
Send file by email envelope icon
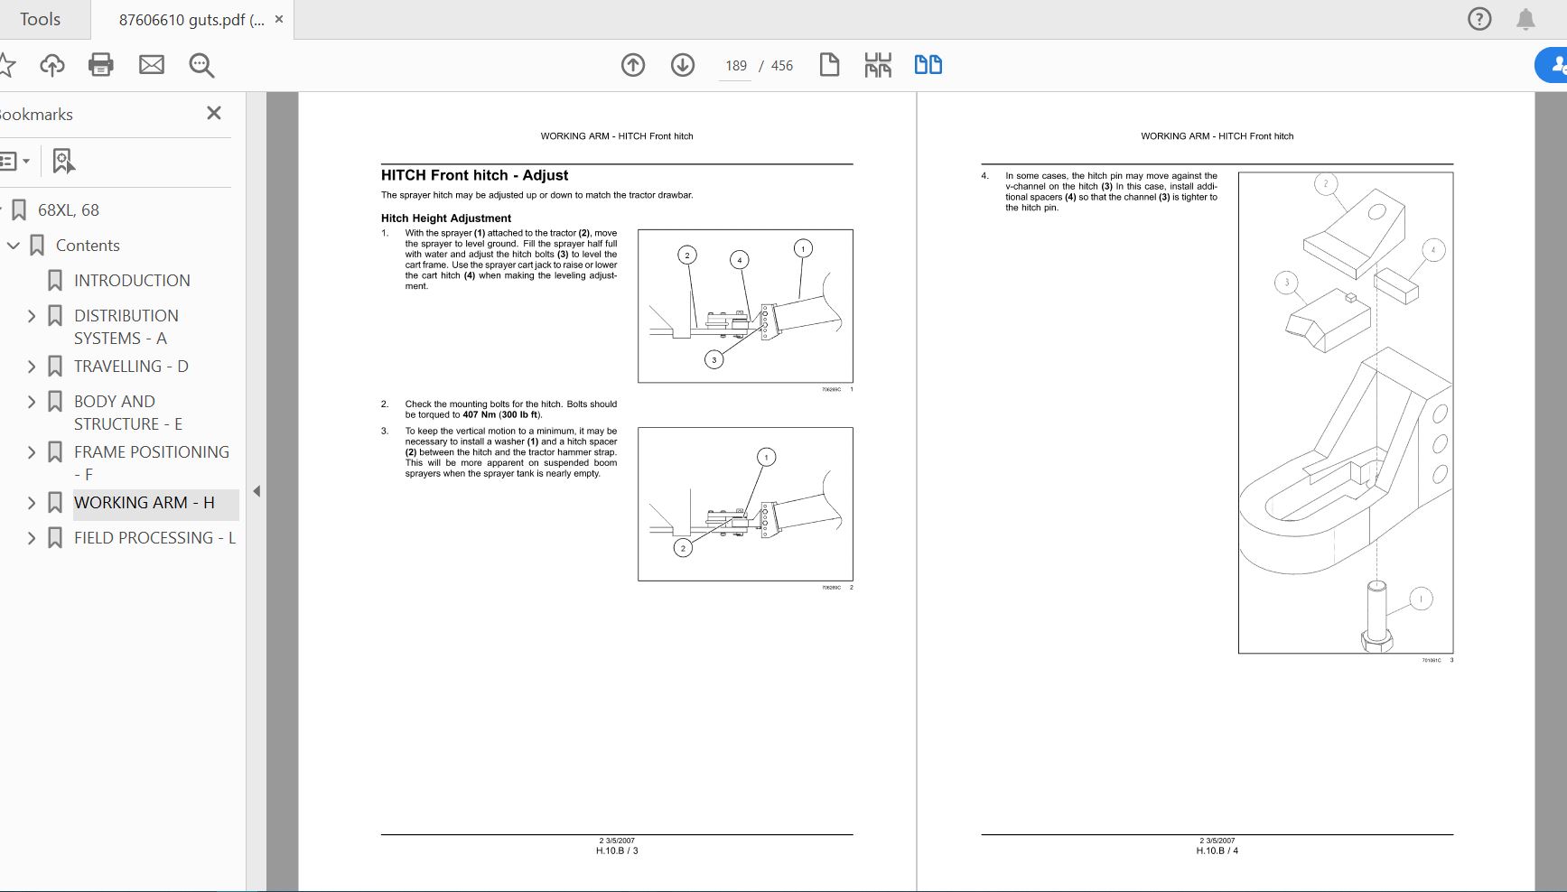point(152,65)
